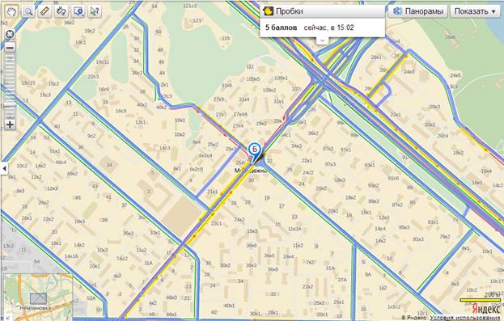Screen dimensions: 504x321
Task: Click the round compass button above the zoom slider
Action: 10,34
